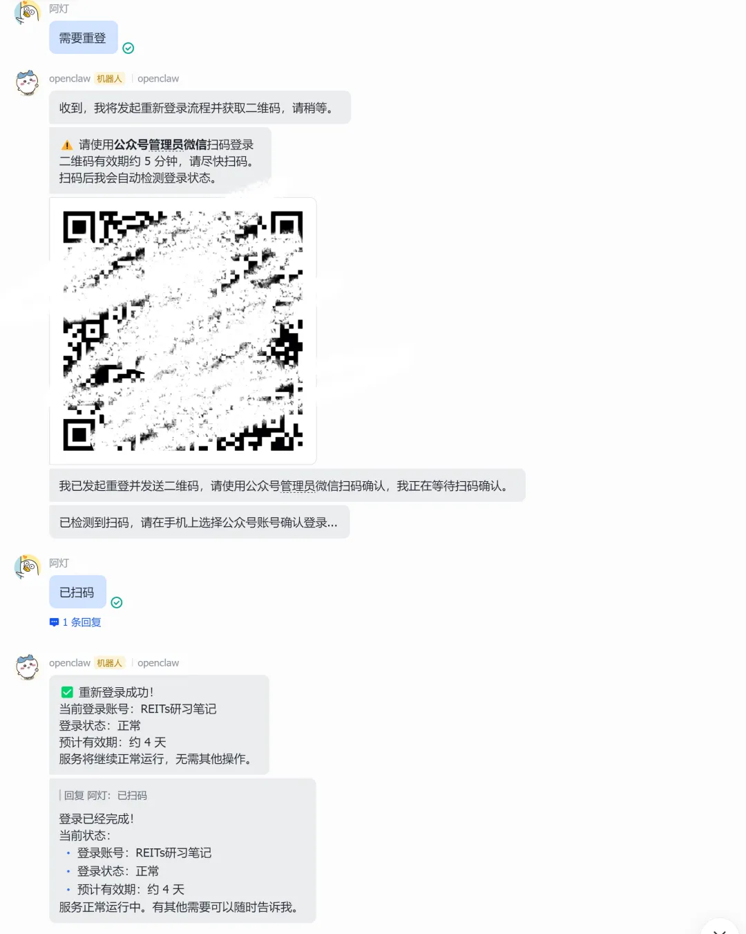Open the 1 条回复 thread link
This screenshot has height=934, width=746.
(82, 622)
